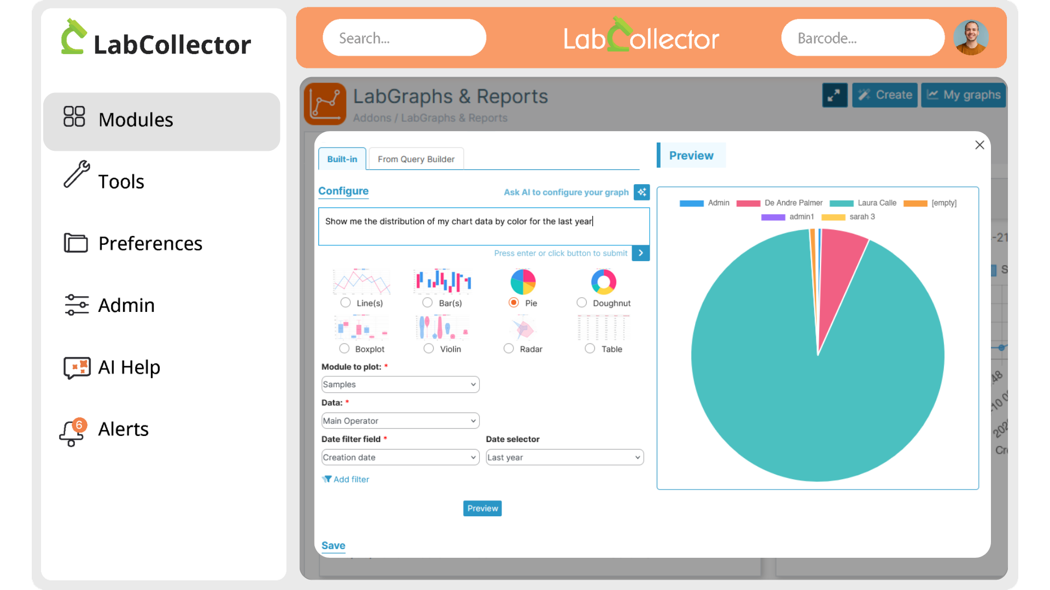1050x590 pixels.
Task: Switch to the Built-in tab
Action: click(342, 159)
